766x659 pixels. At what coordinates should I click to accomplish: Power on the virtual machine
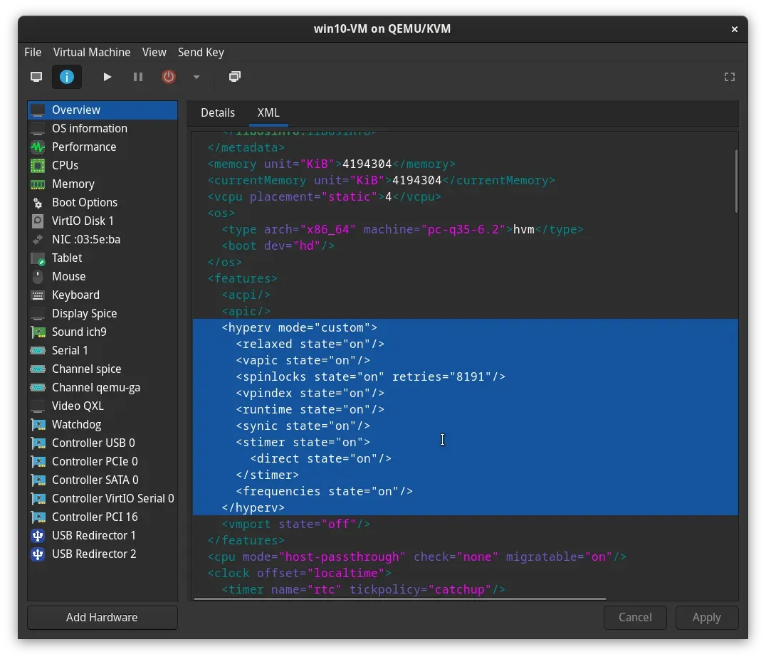[107, 77]
